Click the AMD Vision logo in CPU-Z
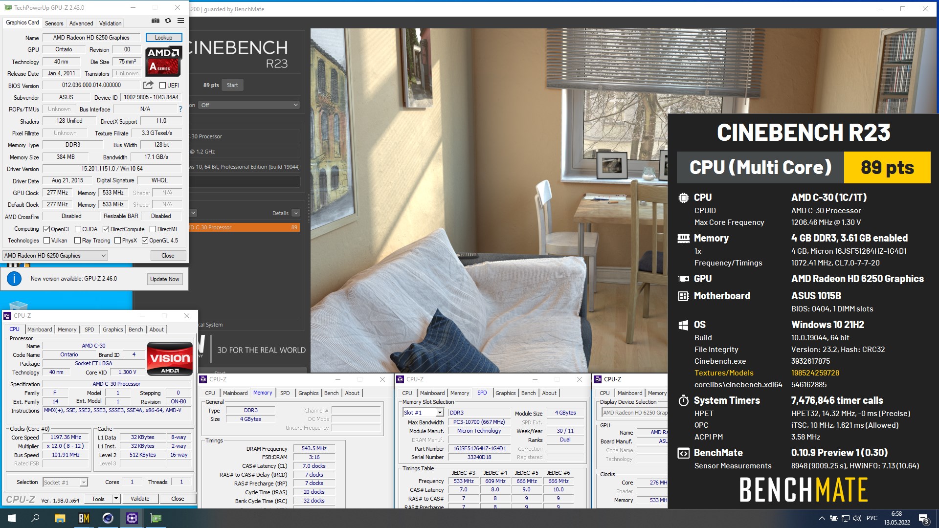 [170, 358]
